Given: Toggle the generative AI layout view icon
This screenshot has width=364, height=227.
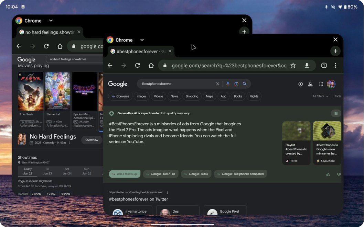Looking at the screenshot, I should [336, 113].
